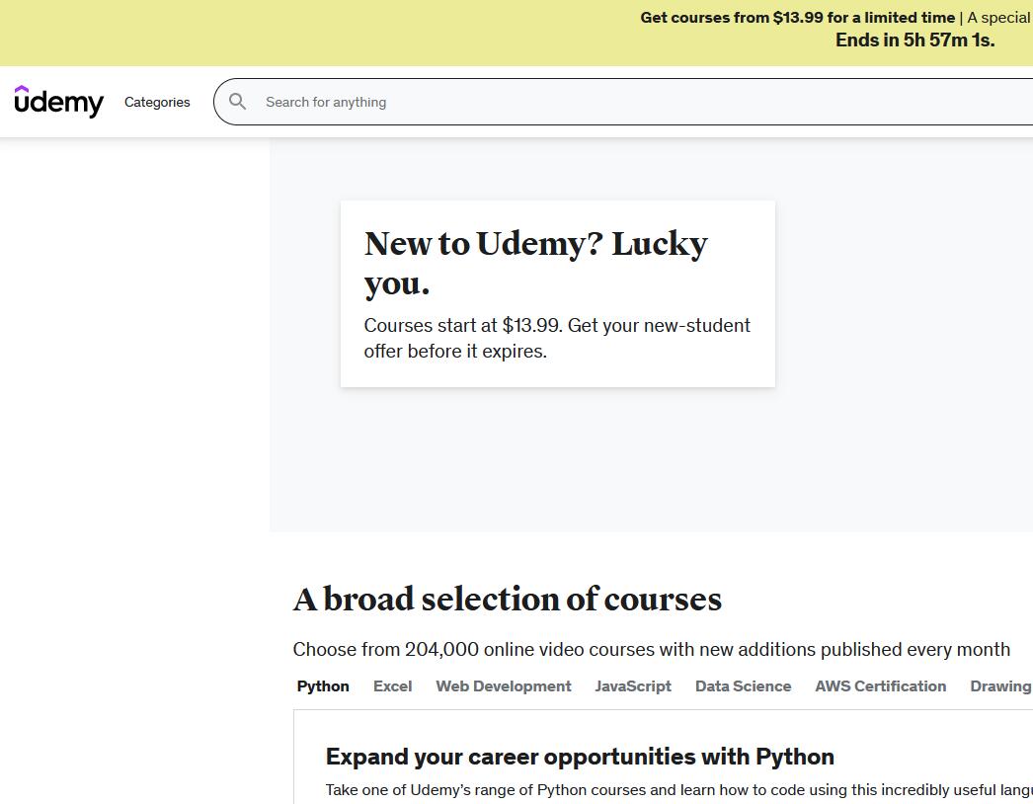Switch to the Web Development tab
1033x804 pixels.
tap(504, 686)
